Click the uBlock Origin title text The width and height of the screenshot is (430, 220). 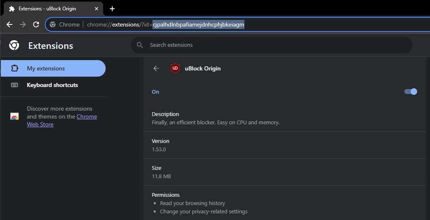203,69
